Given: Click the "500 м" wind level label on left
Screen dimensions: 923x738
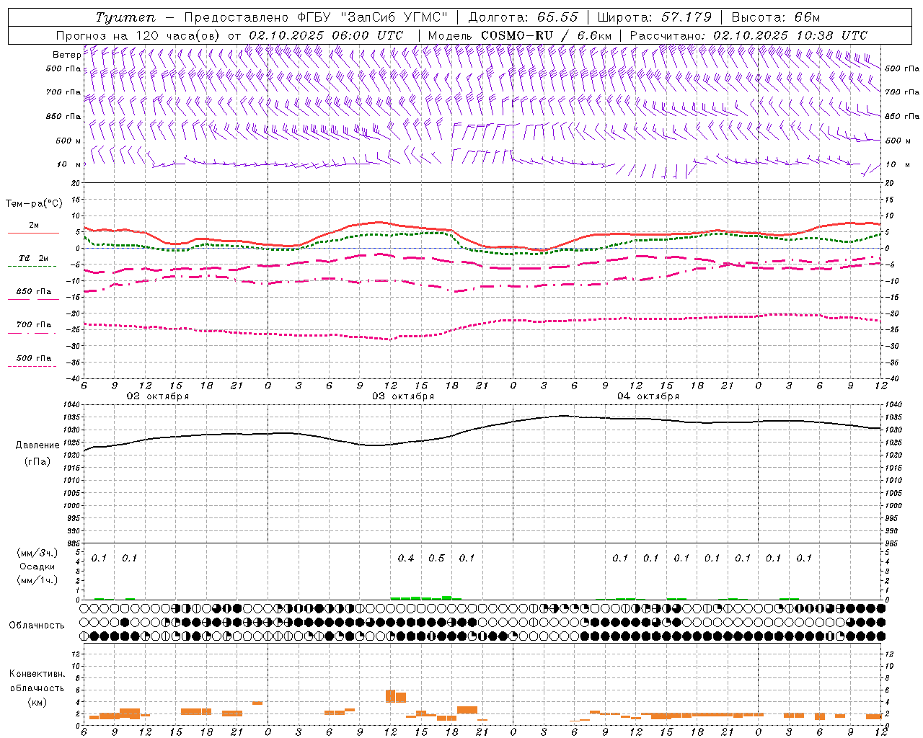Looking at the screenshot, I should click(69, 141).
